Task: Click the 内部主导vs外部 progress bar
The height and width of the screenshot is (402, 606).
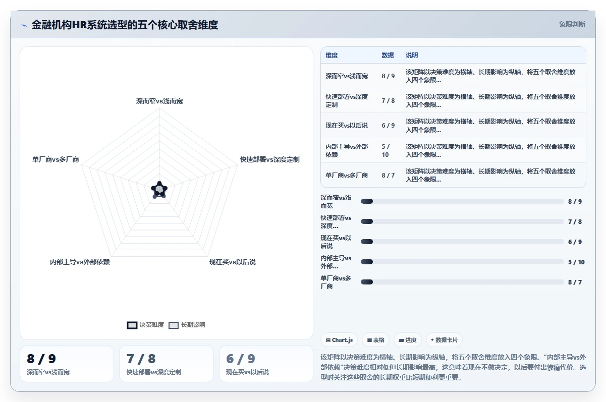Action: (462, 262)
